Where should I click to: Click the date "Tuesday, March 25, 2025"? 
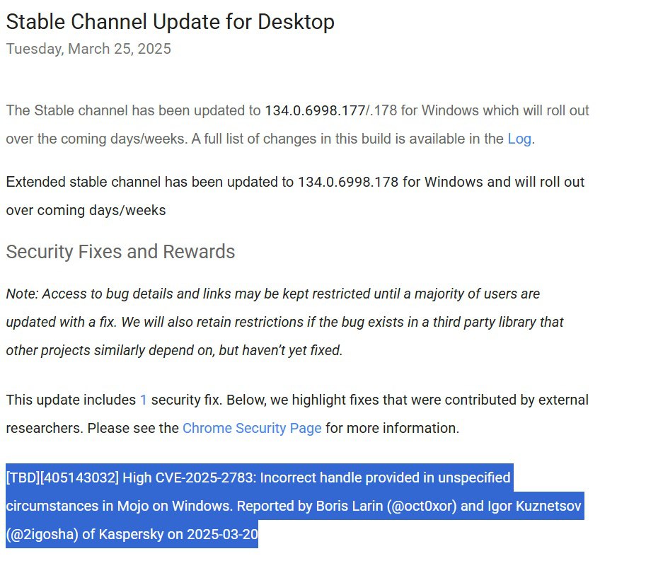pos(88,49)
